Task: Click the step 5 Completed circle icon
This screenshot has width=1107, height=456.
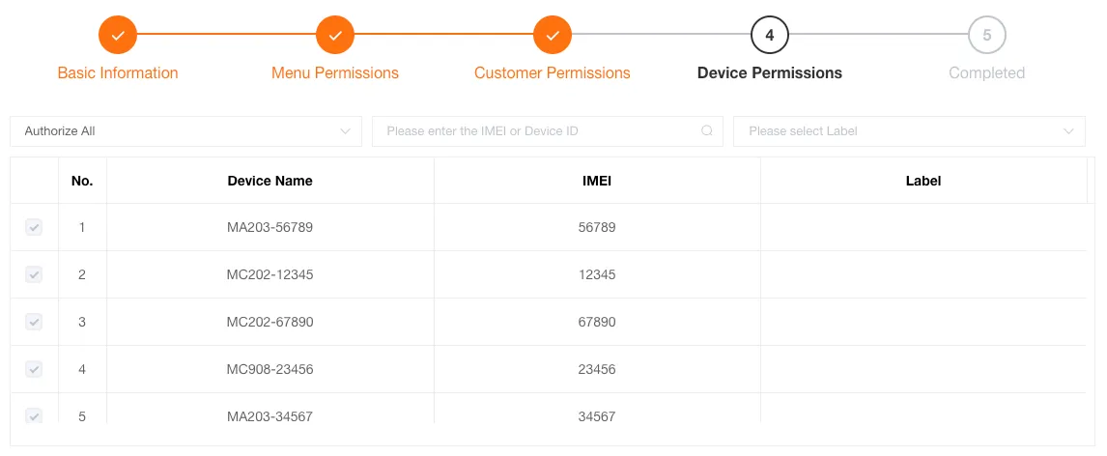Action: [x=987, y=35]
